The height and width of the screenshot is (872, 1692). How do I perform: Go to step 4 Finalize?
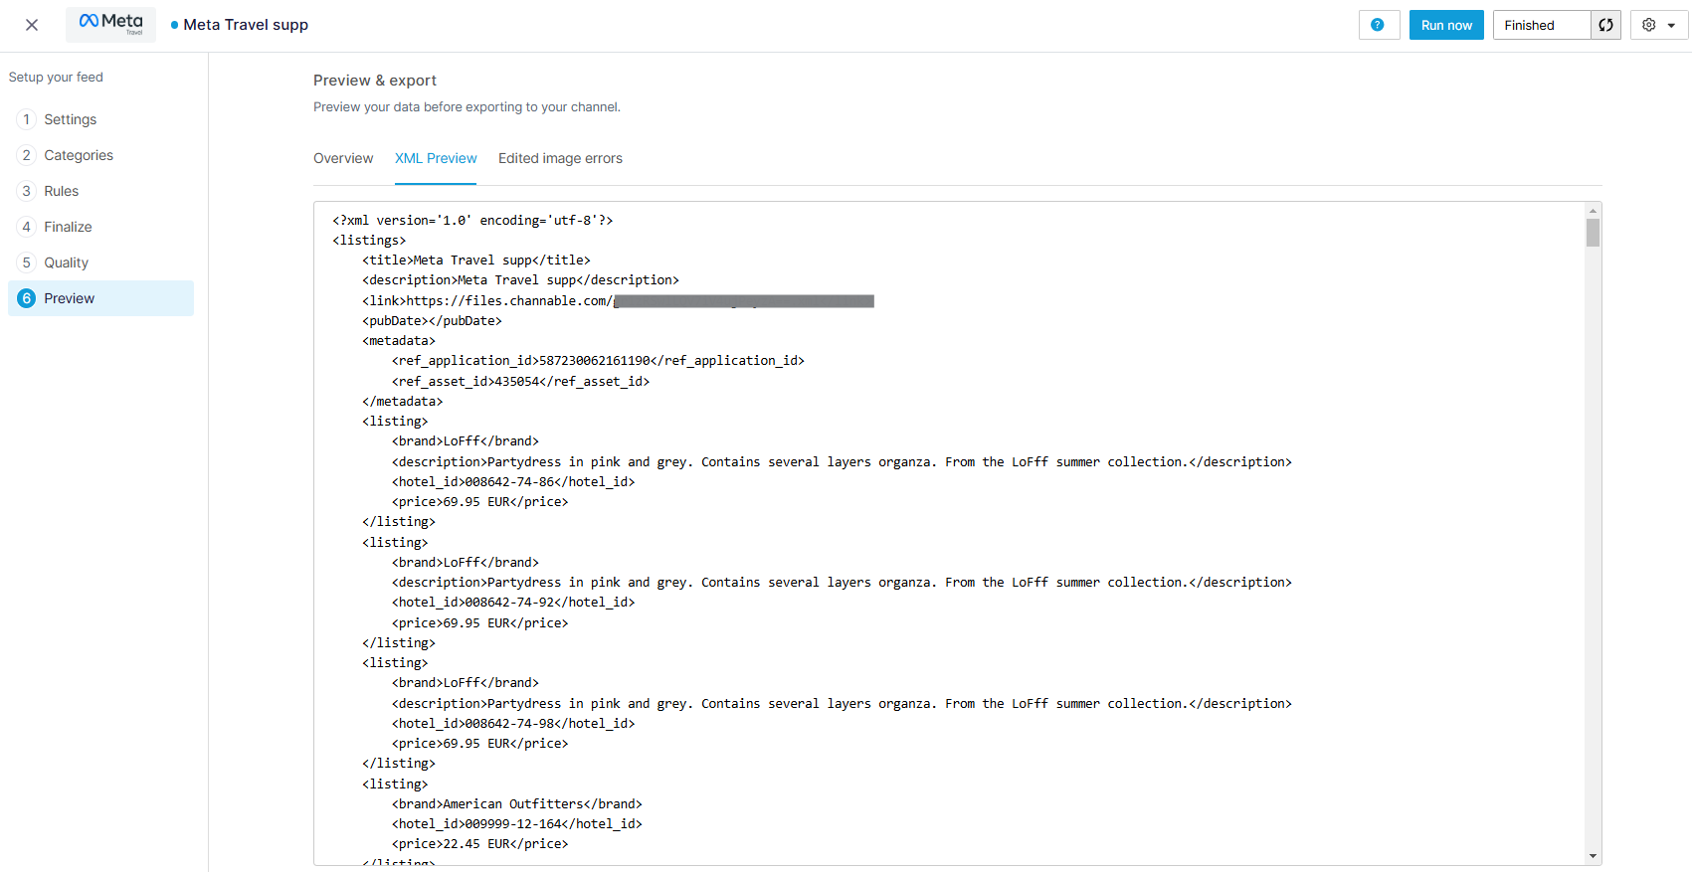[101, 227]
